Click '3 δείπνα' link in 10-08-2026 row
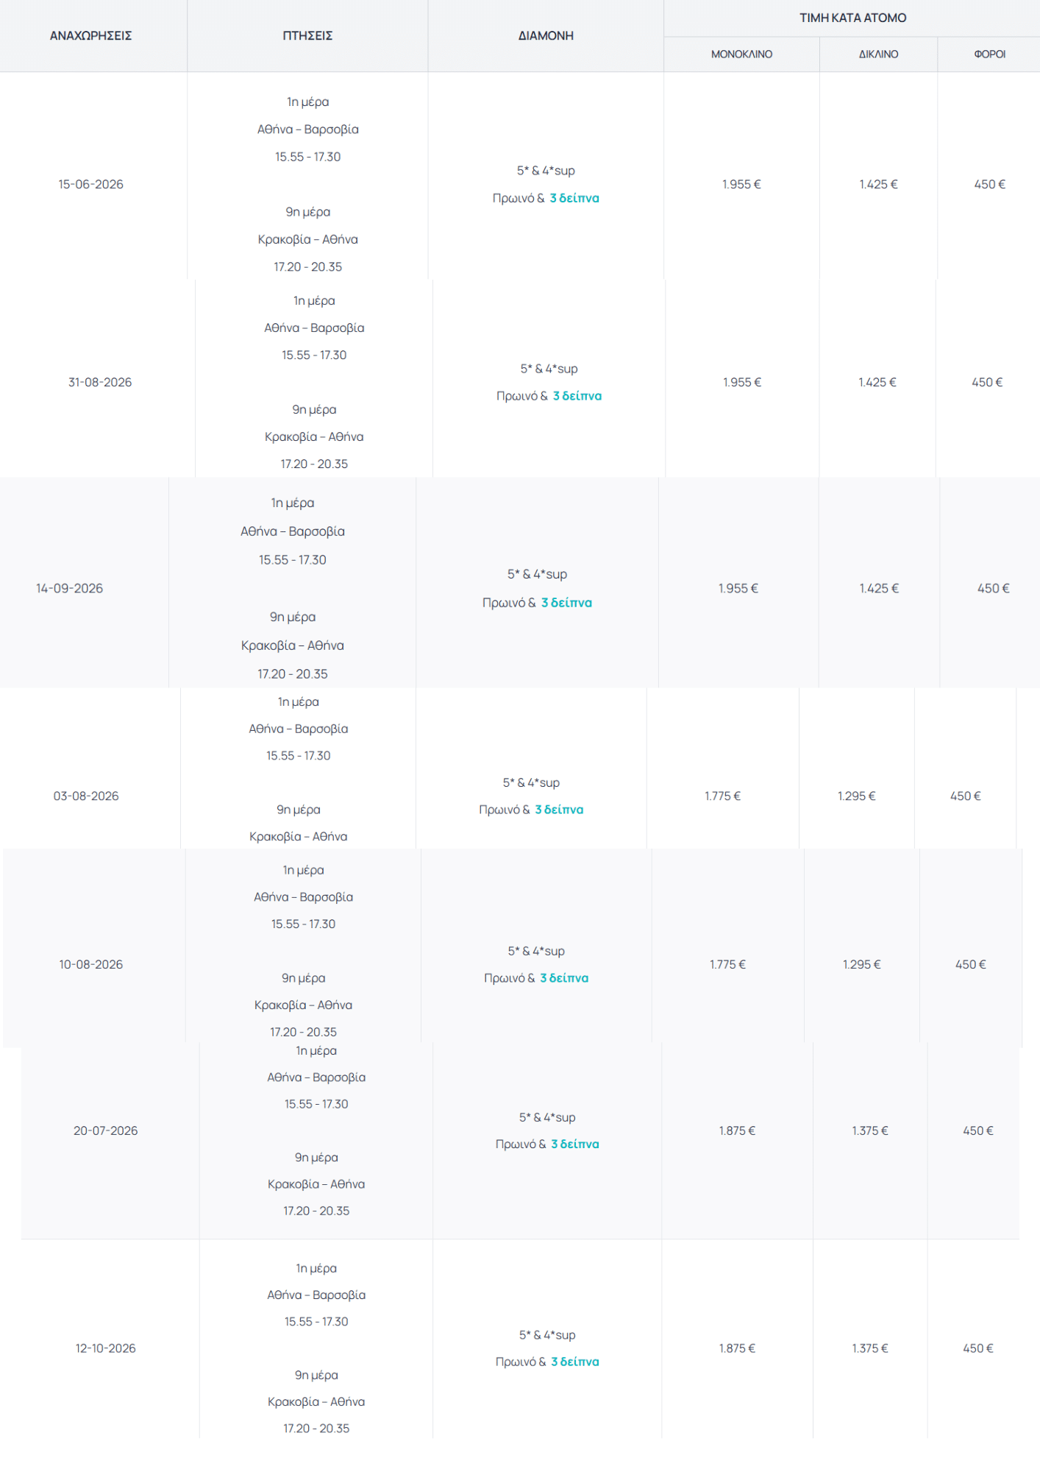 tap(564, 978)
